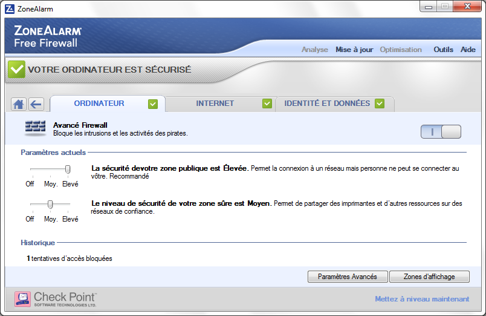The height and width of the screenshot is (316, 486).
Task: Open the Optimisation menu
Action: click(401, 50)
